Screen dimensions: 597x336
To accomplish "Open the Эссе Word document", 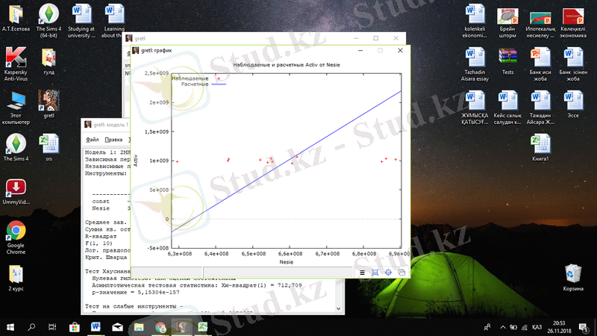I will point(573,104).
